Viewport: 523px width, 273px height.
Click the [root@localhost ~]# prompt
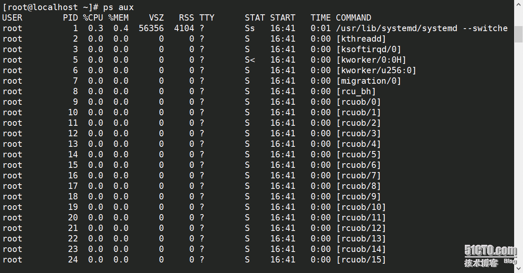51,7
